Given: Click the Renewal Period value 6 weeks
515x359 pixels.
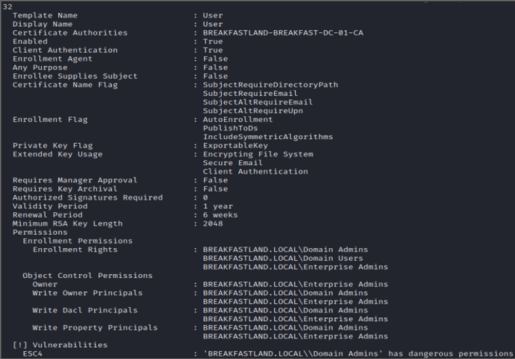Looking at the screenshot, I should pos(220,215).
